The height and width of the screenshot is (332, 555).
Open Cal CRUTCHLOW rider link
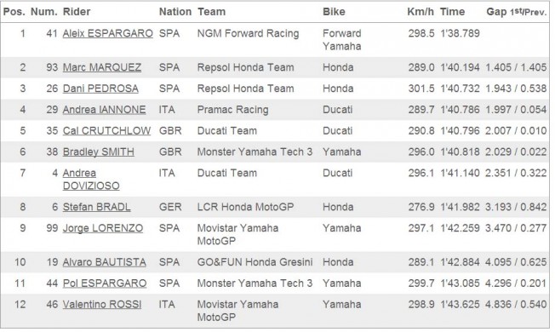point(106,131)
